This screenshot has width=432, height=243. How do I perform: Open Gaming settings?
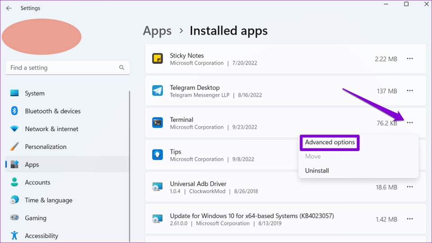coord(67,218)
